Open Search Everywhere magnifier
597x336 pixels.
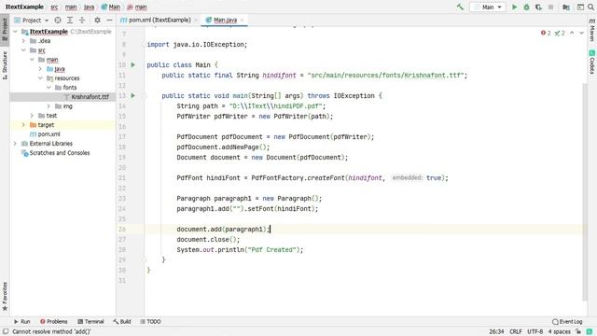(591, 7)
